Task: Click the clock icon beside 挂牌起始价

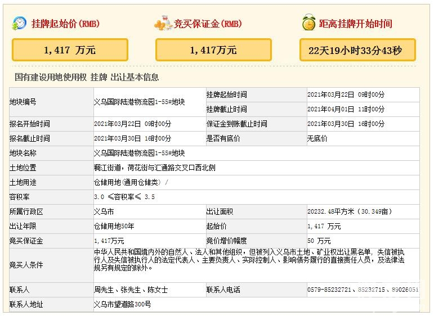Action: click(20, 23)
